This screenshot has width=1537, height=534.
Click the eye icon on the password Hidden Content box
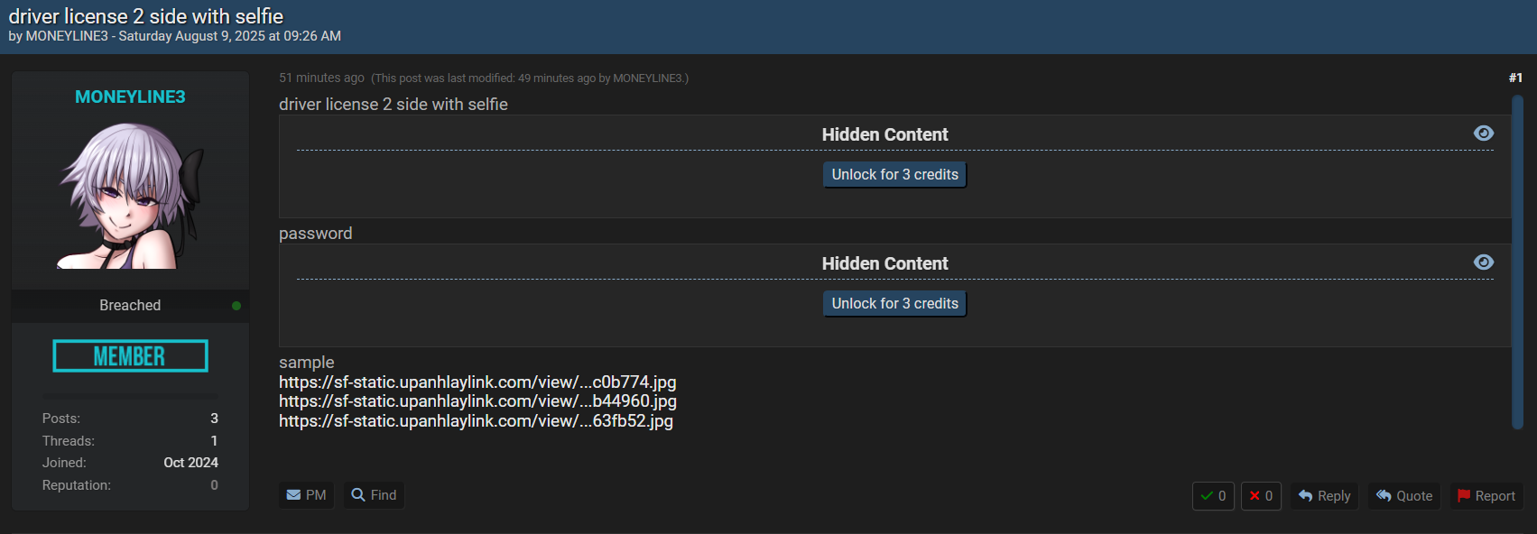tap(1483, 262)
